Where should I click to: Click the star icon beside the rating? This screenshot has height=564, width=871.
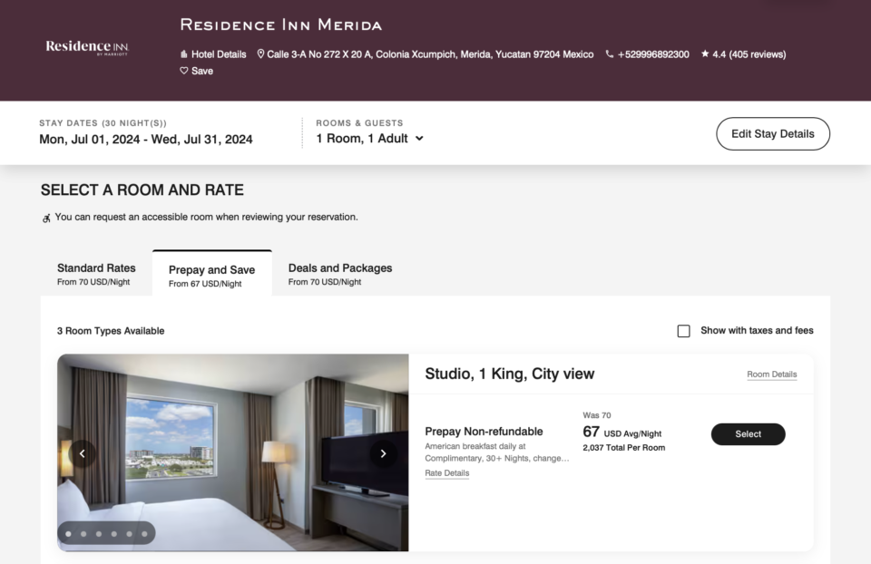click(x=705, y=54)
